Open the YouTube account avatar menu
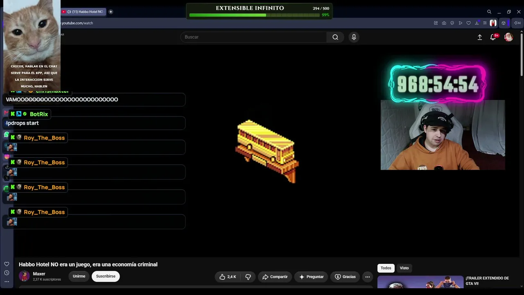This screenshot has height=295, width=524. click(x=508, y=37)
